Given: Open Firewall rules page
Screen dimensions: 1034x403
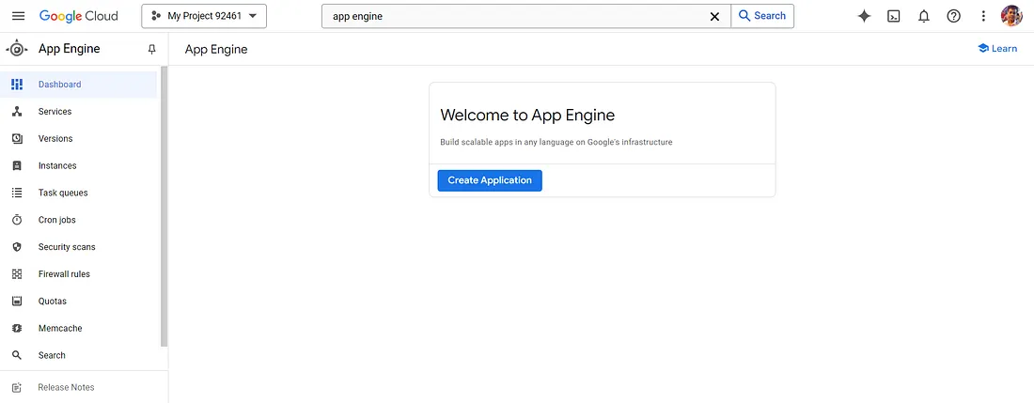Looking at the screenshot, I should pos(78,274).
